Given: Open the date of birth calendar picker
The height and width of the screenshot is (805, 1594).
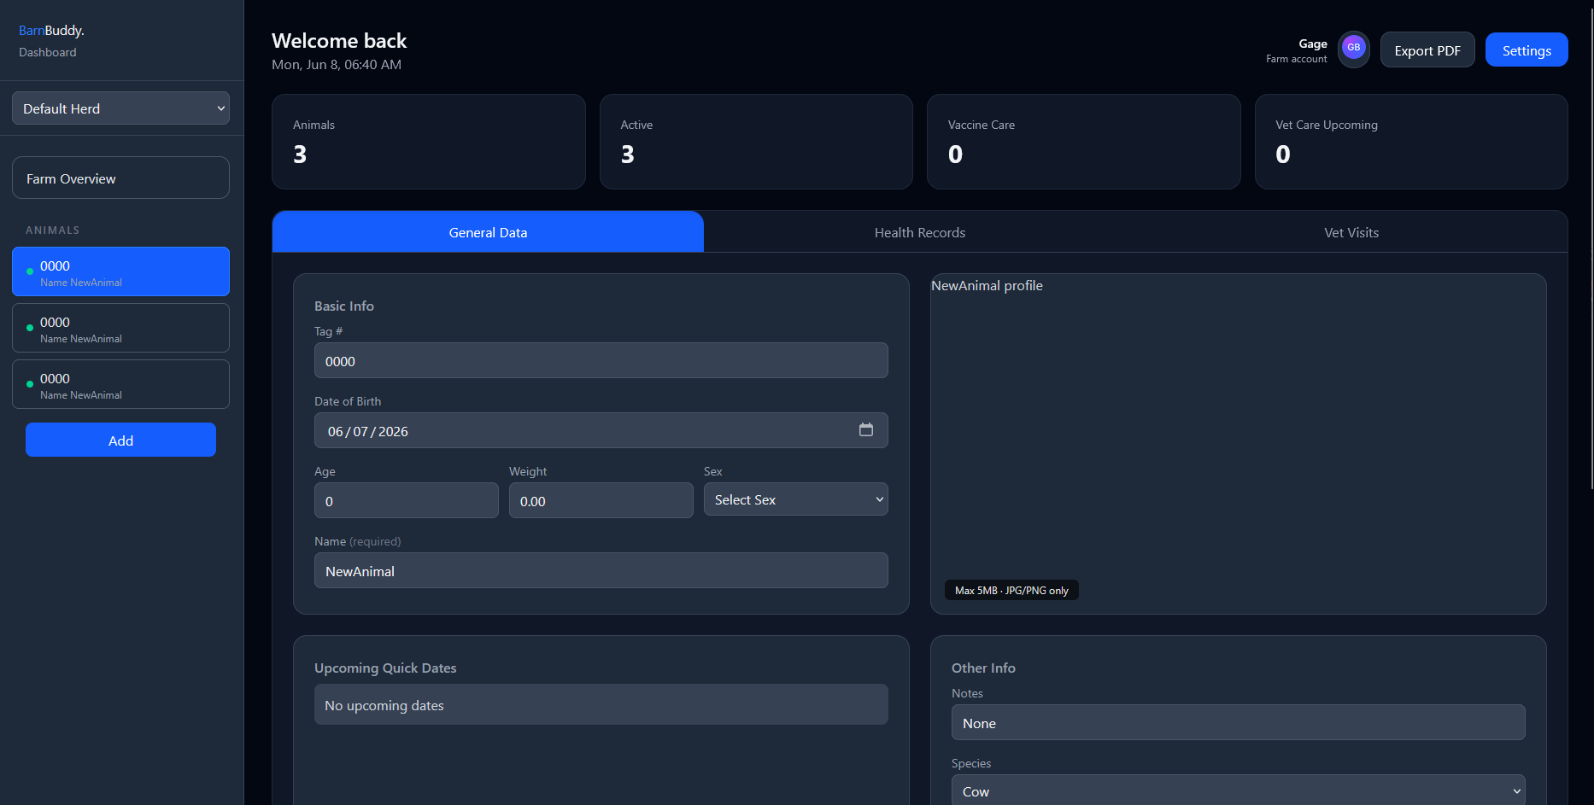Looking at the screenshot, I should 865,430.
